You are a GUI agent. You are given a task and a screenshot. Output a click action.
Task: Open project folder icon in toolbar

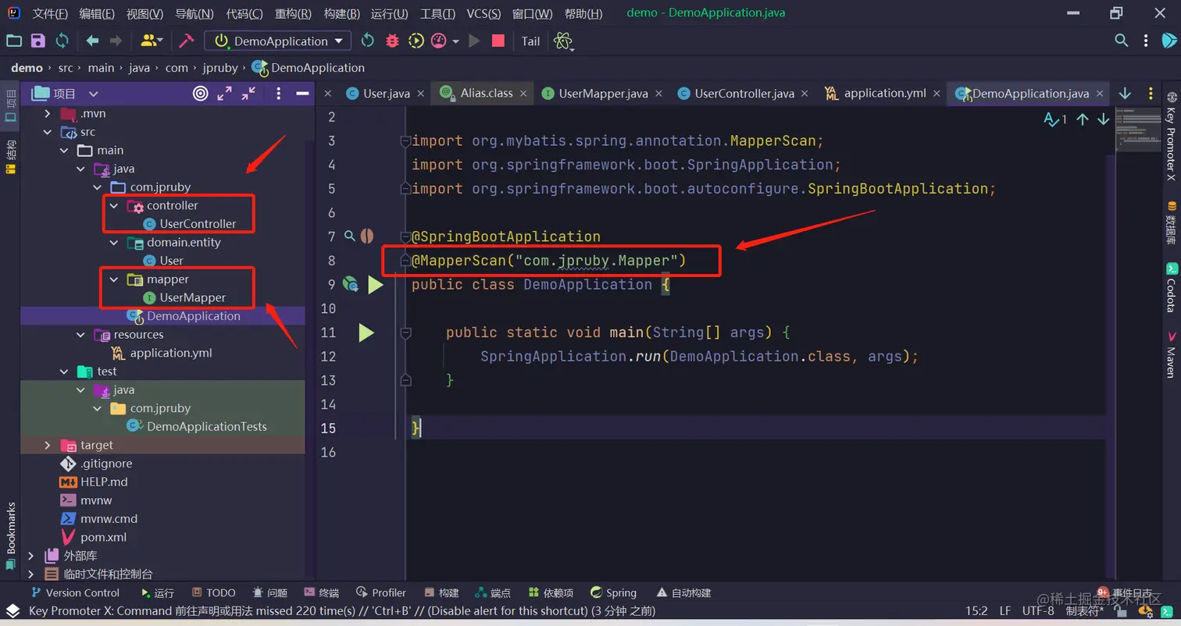[14, 41]
